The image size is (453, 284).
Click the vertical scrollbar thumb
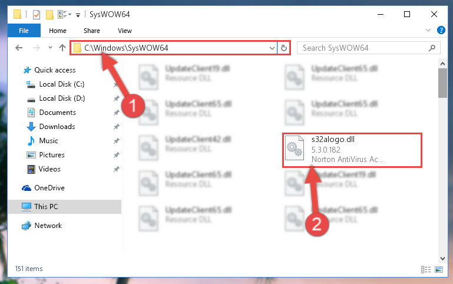tap(442, 83)
